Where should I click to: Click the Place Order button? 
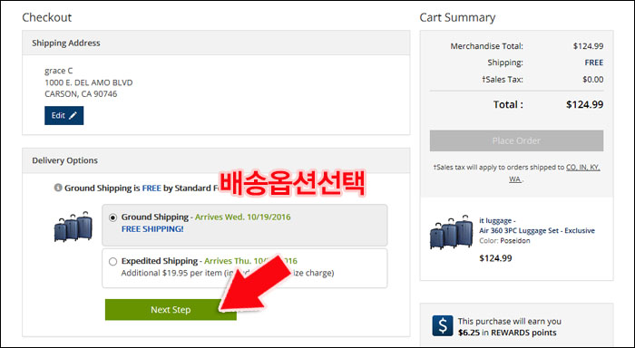point(516,140)
